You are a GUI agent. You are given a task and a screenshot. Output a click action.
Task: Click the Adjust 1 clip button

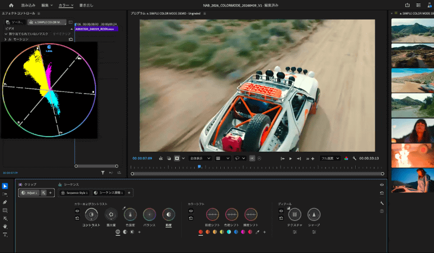[x=29, y=193]
